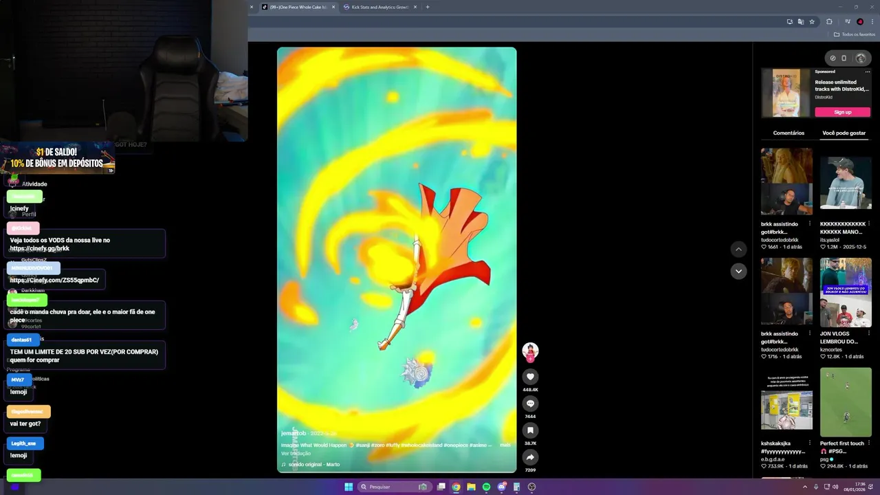Screen dimensions: 880x495
Task: Open three-dot options on sponsored ad
Action: point(868,71)
